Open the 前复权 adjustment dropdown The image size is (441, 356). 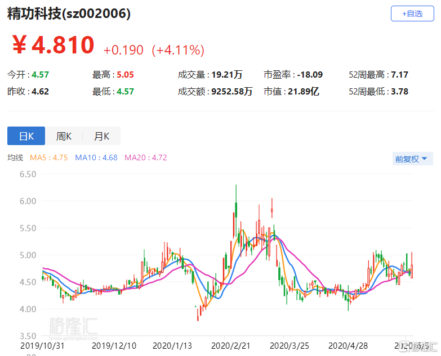pos(412,159)
